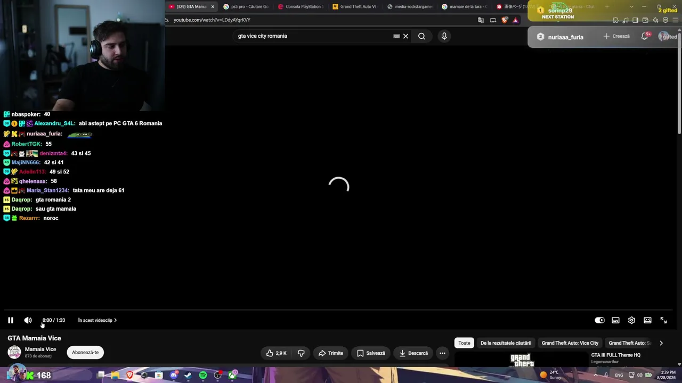682x383 pixels.
Task: Select the Toate filter chip
Action: [x=464, y=343]
